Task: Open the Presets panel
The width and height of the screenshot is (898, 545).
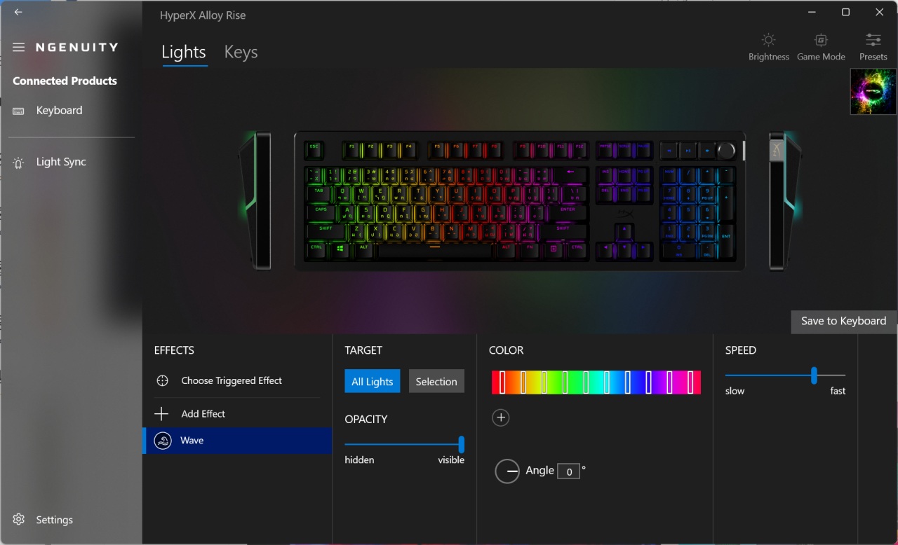Action: pos(873,46)
